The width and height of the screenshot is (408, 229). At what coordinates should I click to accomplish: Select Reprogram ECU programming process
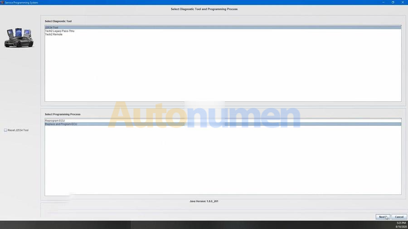point(223,121)
